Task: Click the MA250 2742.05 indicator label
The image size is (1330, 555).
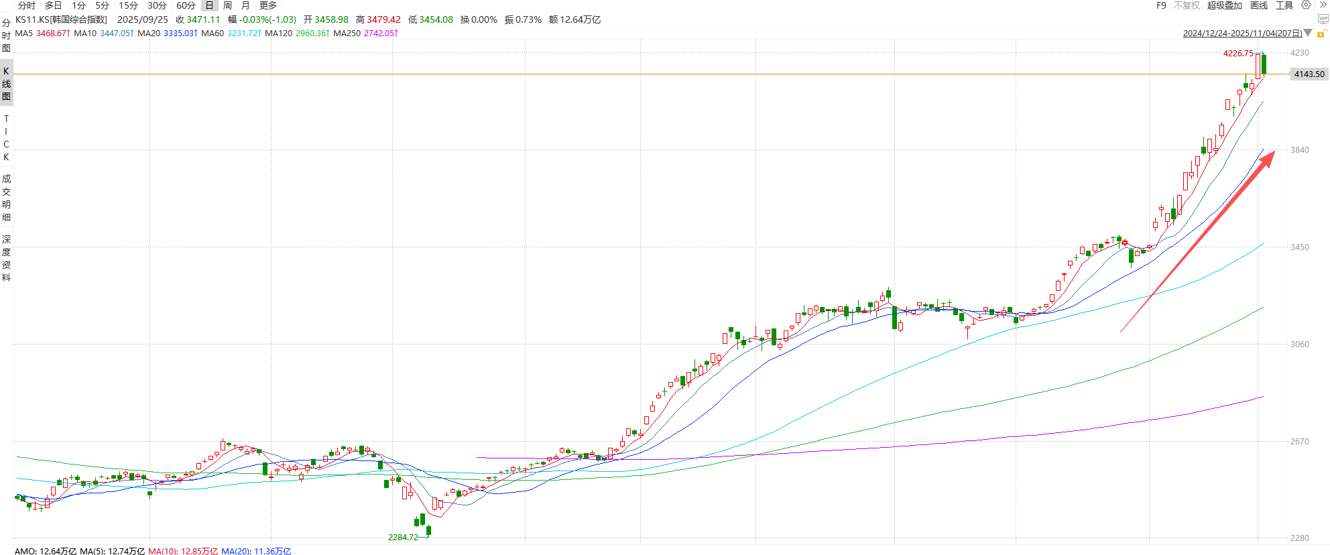Action: (x=365, y=33)
